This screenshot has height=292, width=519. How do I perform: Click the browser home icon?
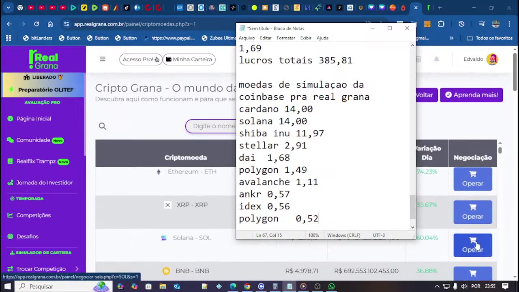click(50, 24)
